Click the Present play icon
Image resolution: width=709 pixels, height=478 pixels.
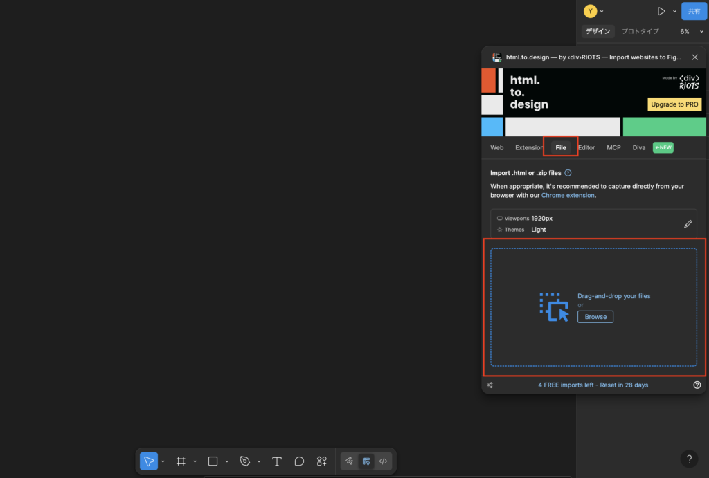(661, 11)
